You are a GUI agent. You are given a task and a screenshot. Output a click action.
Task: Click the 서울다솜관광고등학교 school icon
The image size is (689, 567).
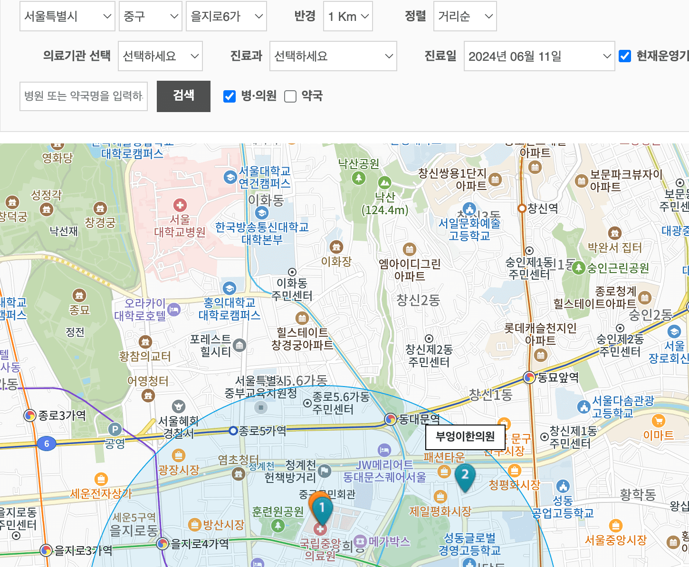point(584,407)
